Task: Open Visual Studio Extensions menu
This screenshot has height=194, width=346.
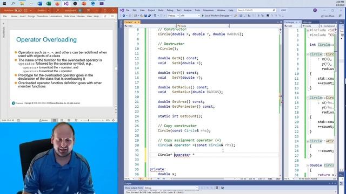Action: tap(208, 10)
